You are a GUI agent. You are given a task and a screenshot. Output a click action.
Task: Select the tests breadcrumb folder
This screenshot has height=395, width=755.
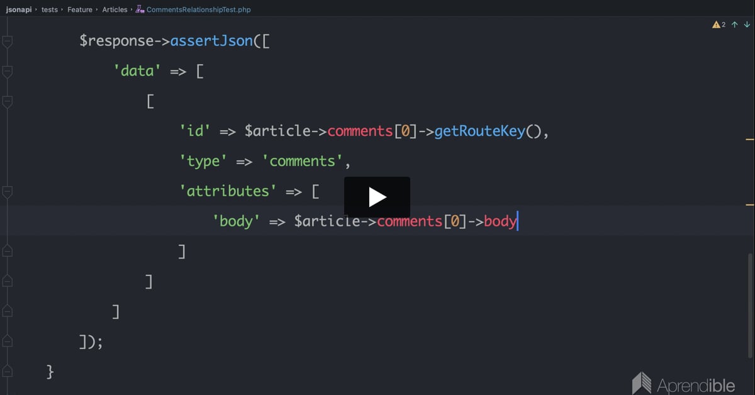(x=50, y=9)
